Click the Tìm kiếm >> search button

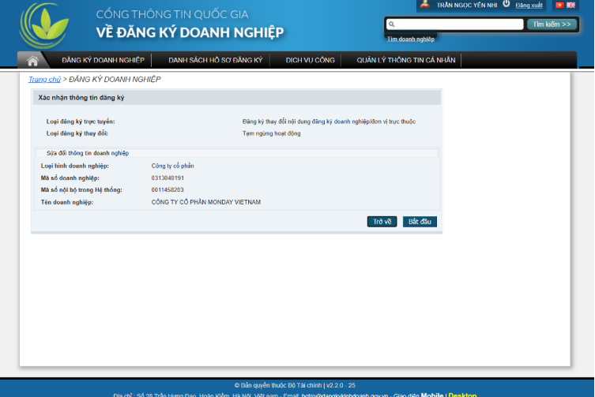[x=552, y=24]
